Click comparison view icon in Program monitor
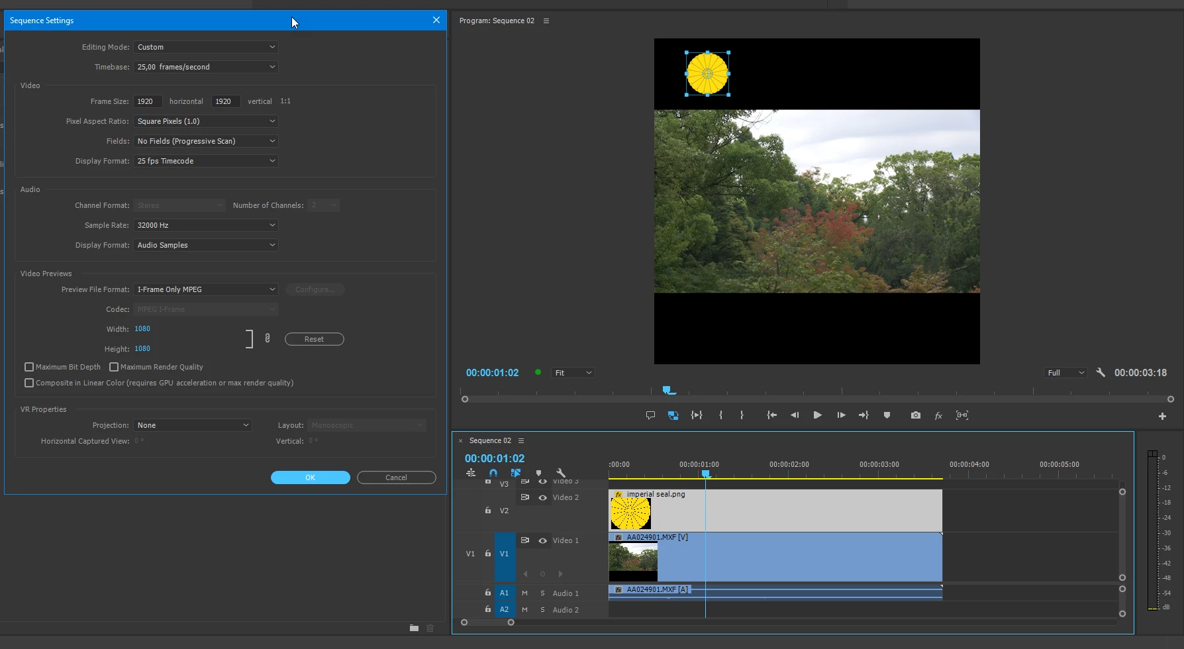Viewport: 1184px width, 649px height. click(962, 415)
